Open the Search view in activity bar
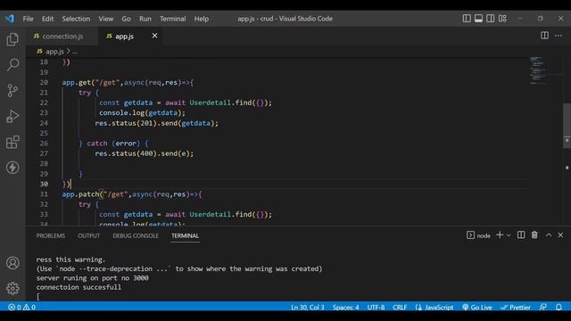Image resolution: width=571 pixels, height=321 pixels. [12, 65]
